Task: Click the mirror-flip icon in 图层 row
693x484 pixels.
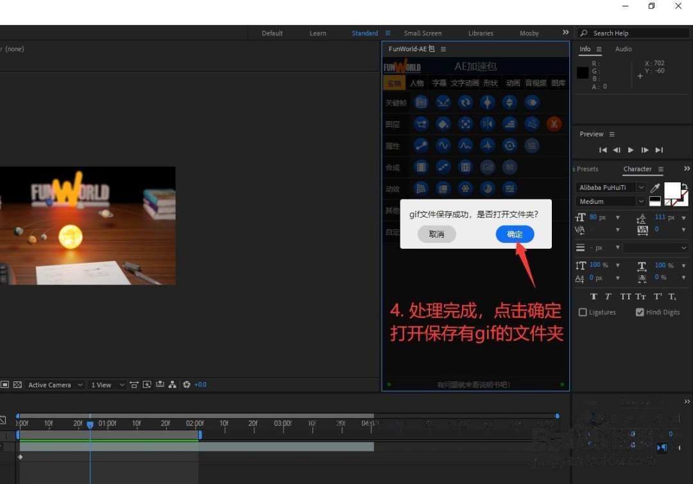Action: tap(488, 124)
